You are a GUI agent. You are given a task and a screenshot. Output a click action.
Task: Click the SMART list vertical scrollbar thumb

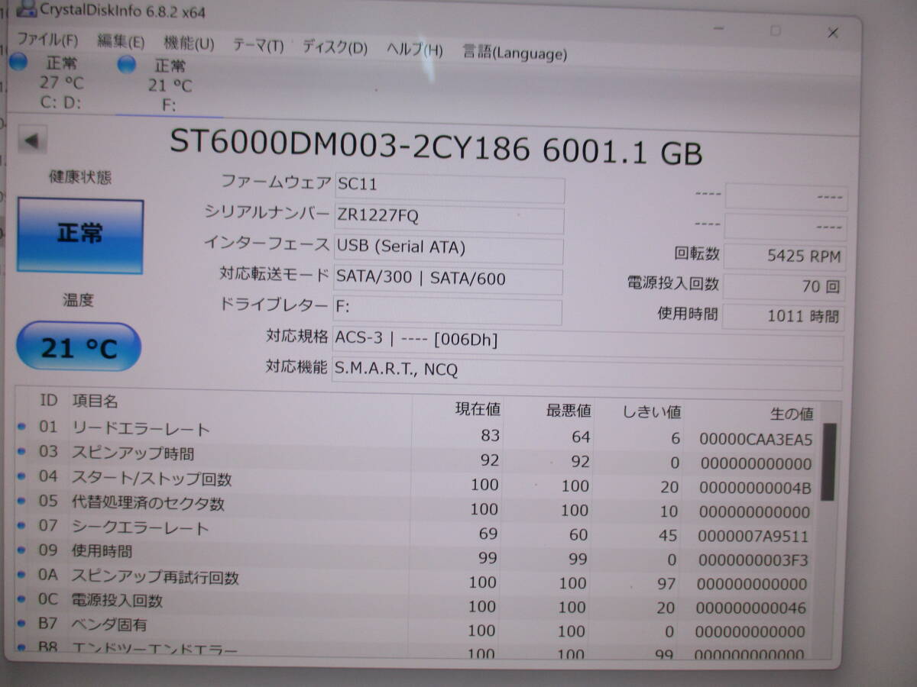point(828,462)
